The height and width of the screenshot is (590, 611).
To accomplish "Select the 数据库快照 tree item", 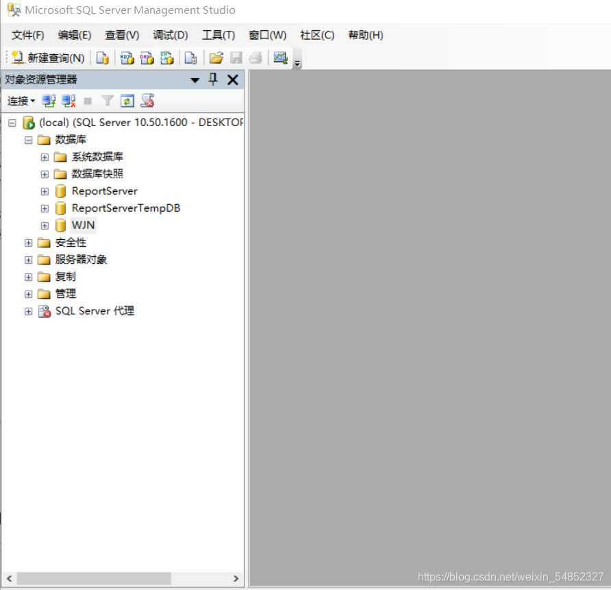I will point(97,174).
